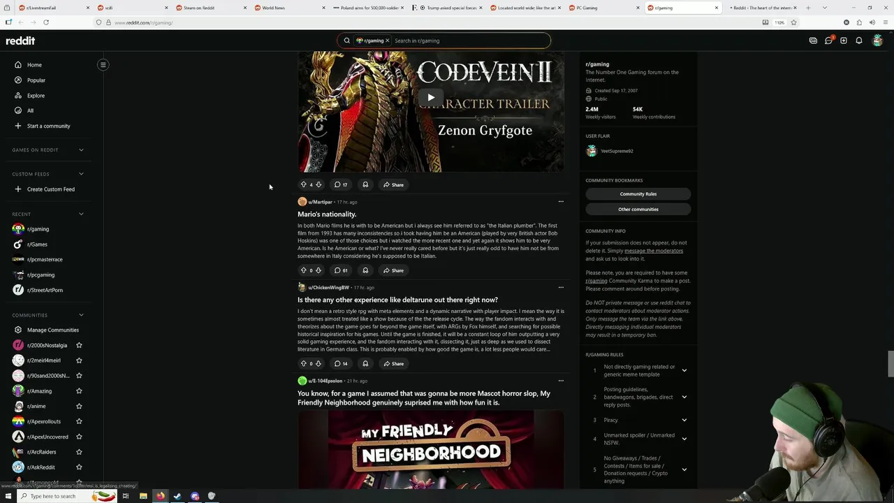Image resolution: width=894 pixels, height=503 pixels.
Task: Switch to the Trump asked special forces tab
Action: pyautogui.click(x=446, y=8)
